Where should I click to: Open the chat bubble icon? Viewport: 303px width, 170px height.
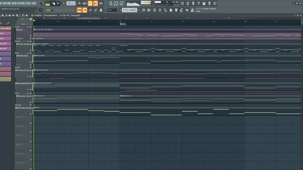tap(215, 3)
